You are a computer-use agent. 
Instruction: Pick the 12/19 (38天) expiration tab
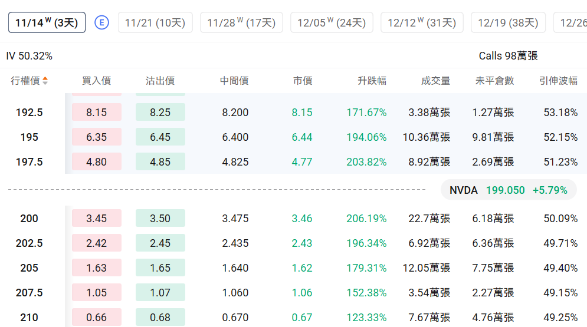[x=508, y=22]
